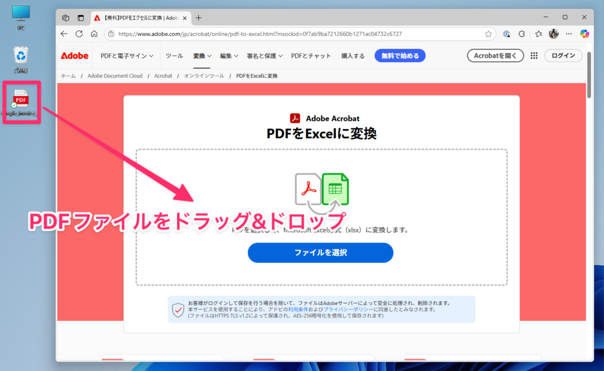
Task: Open the Adobe apps grid icon
Action: 534,56
